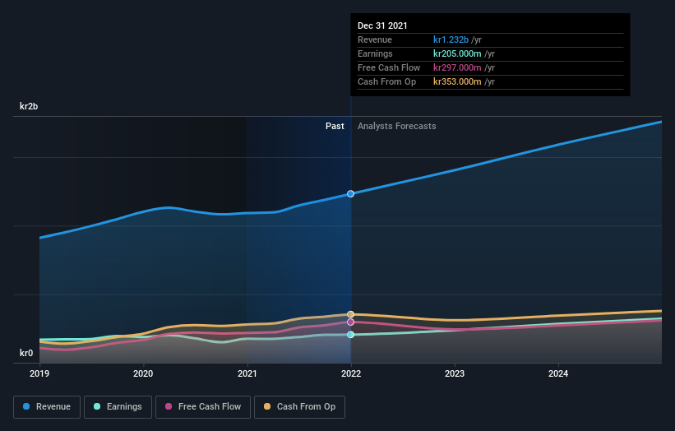Screen dimensions: 675x431
Task: Click the 2022 x-axis label
Action: point(351,373)
